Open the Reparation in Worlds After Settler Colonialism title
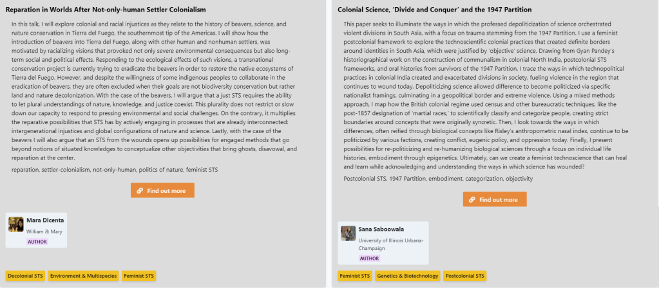 106,10
